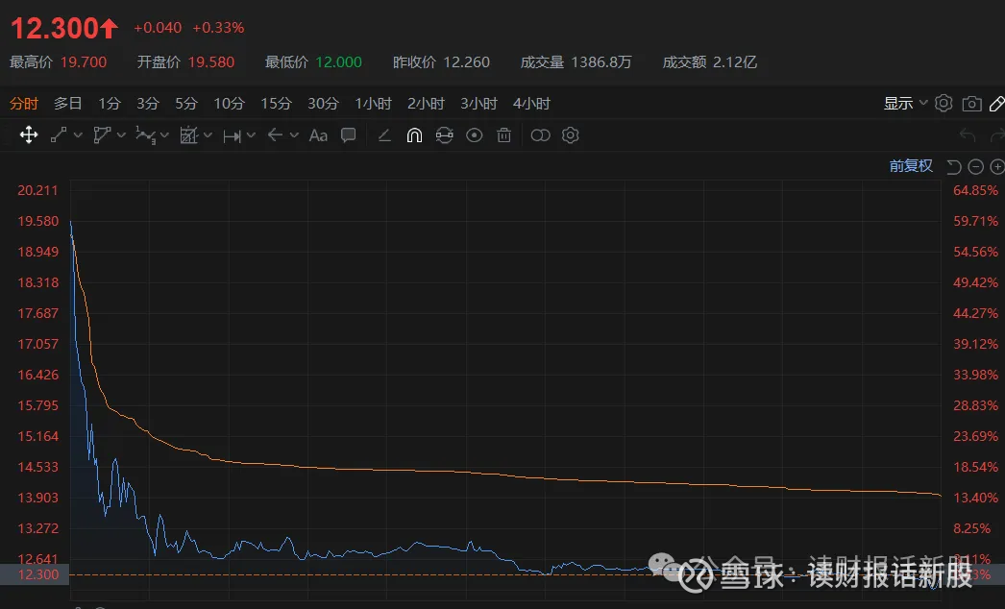Screen dimensions: 1005x609
Task: Expand the arrow marker tool dropdown arrow
Action: [294, 135]
